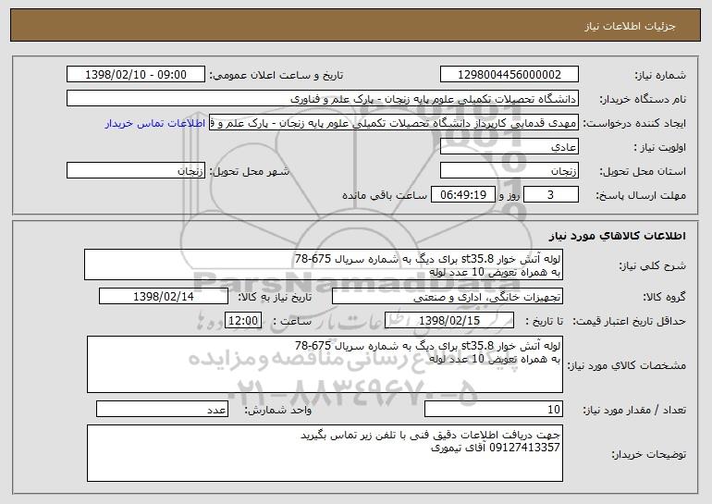Open the buyer contact info link اطلاعات تماس خریدار
Screen dimensions: 712x504
coord(155,124)
